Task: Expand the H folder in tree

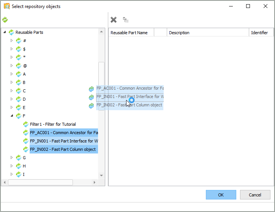Action: pyautogui.click(x=11, y=166)
